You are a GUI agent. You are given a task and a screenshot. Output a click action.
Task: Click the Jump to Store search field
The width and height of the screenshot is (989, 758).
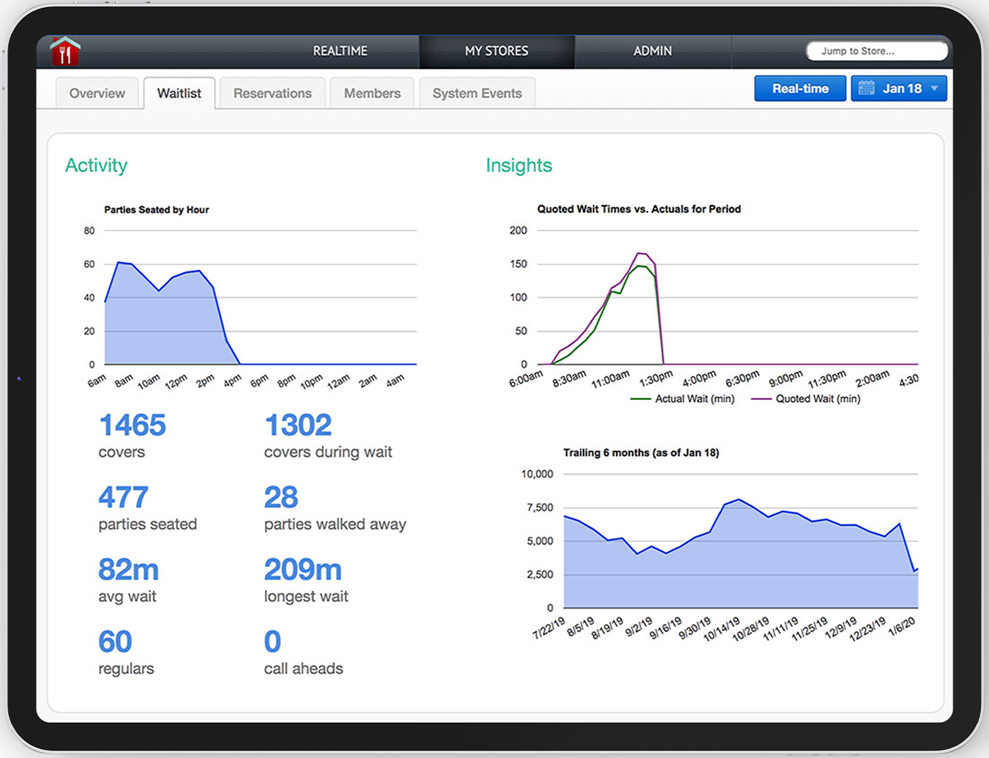[877, 51]
